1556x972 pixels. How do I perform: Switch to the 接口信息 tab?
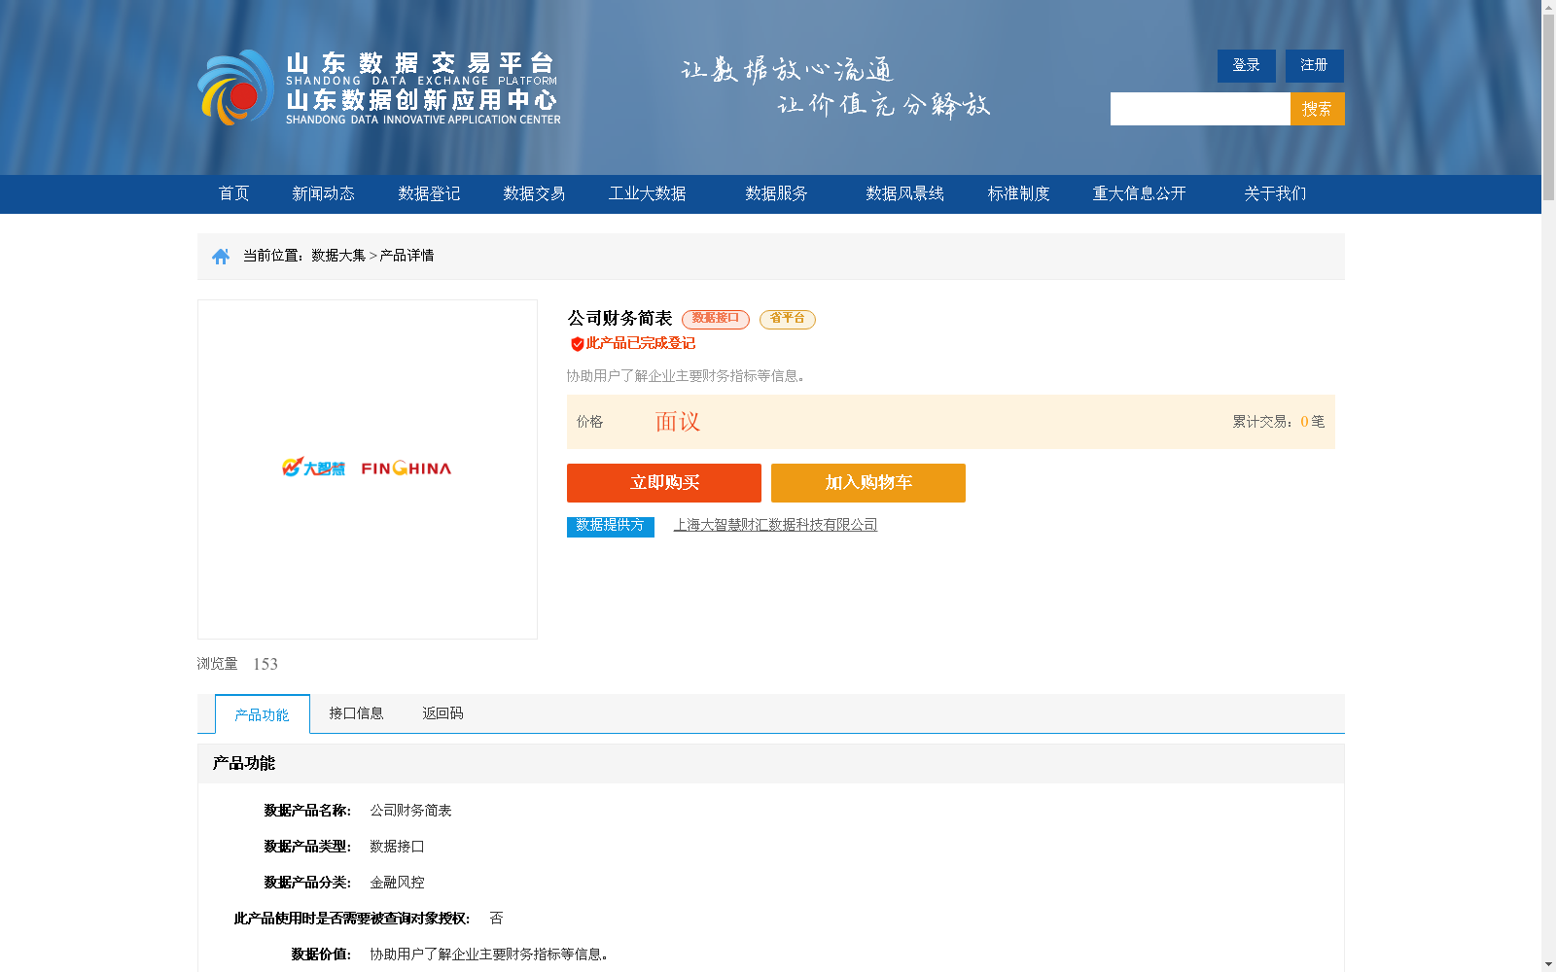coord(356,713)
